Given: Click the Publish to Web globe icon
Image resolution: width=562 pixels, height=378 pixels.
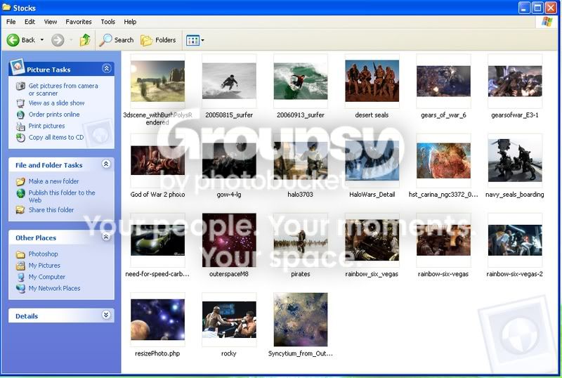Looking at the screenshot, I should coord(20,193).
